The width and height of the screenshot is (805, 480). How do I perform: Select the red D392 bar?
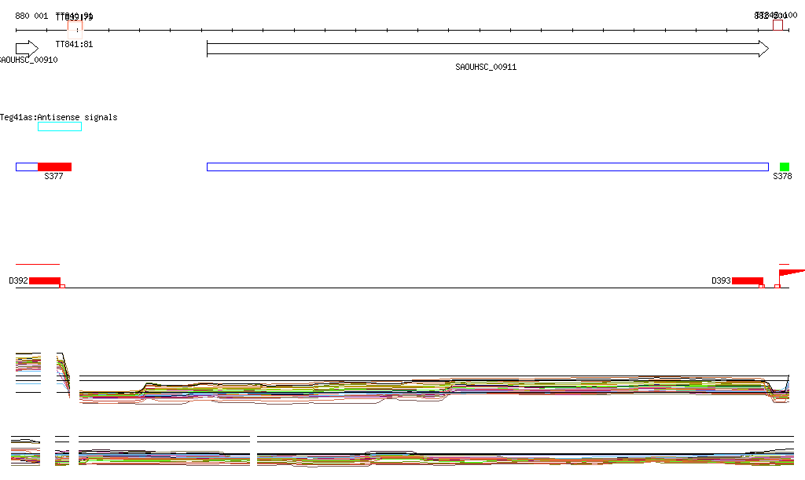[45, 280]
